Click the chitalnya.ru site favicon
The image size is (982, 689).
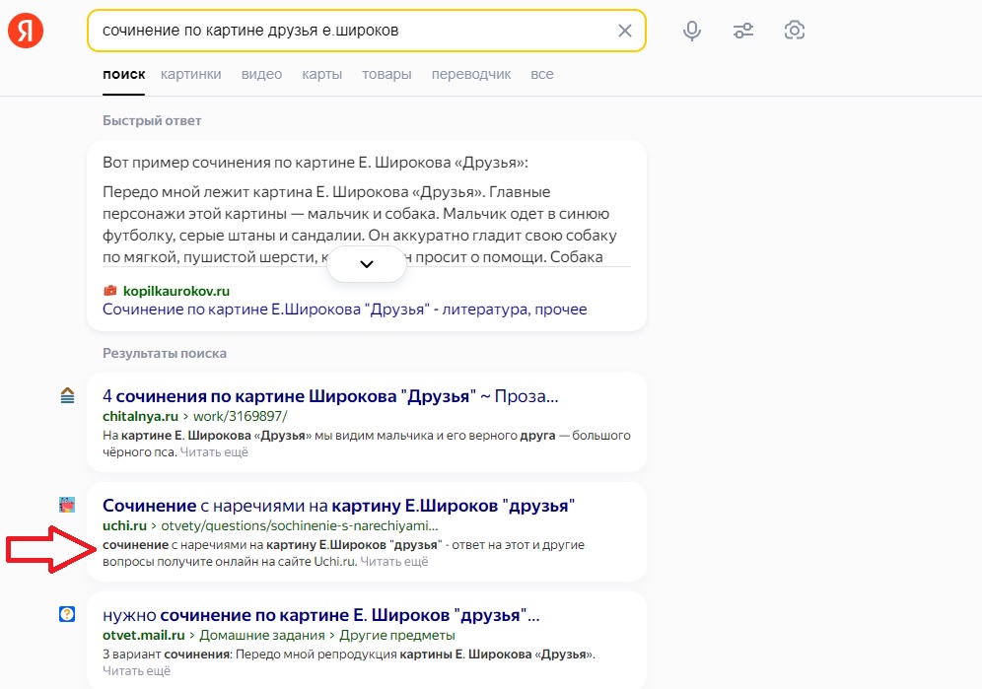(67, 395)
